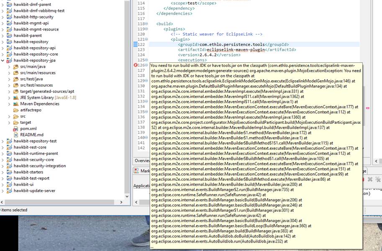Click the artifactId value eclipselink-maven-plugin
Screen dimensions: 382x251
pyautogui.click(x=236, y=50)
